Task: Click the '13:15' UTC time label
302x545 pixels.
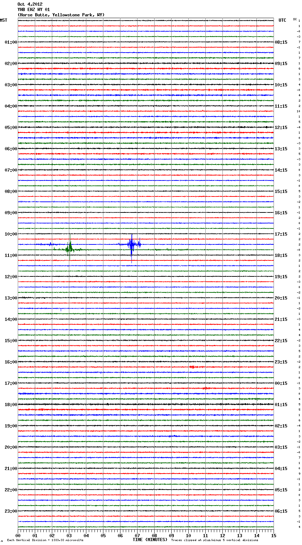Action: point(281,149)
